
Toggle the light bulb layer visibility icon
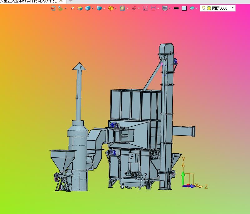(203, 8)
